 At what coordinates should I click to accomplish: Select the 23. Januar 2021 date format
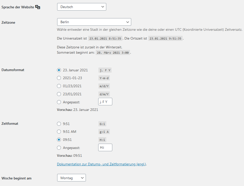[x=59, y=70]
